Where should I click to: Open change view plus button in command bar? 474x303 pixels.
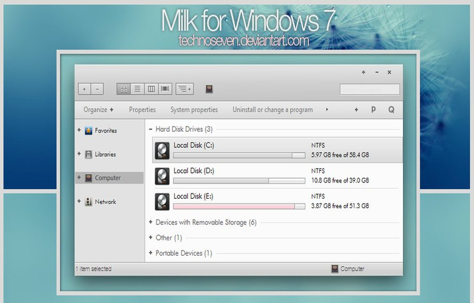click(x=356, y=109)
